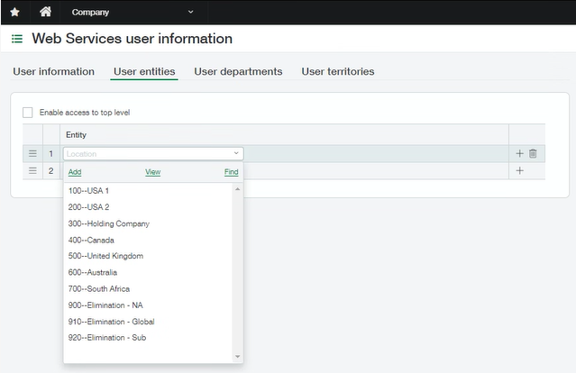Go to the home icon
Screen dimensions: 576x373
click(x=46, y=12)
